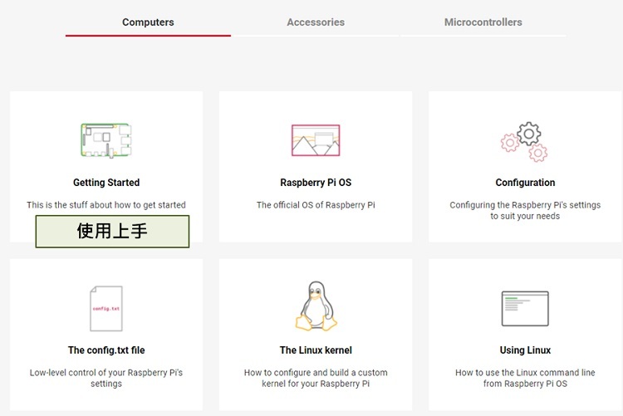Click the official OS of Raspberry Pi description
The image size is (623, 416).
click(x=316, y=205)
